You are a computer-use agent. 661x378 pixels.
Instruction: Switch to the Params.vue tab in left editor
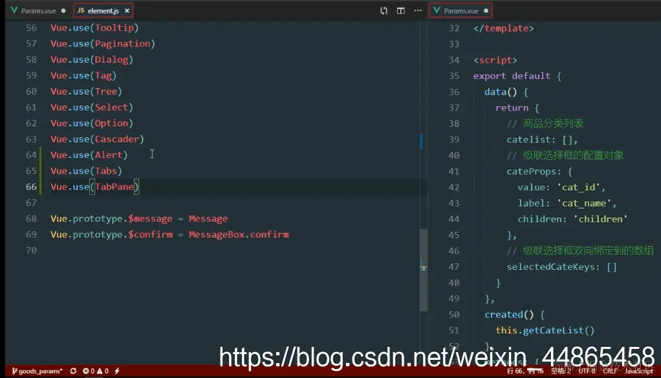pyautogui.click(x=38, y=10)
